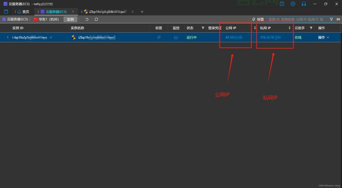The height and width of the screenshot is (188, 342).
Task: Click the filter funnel in the search box
Action: tap(331, 19)
